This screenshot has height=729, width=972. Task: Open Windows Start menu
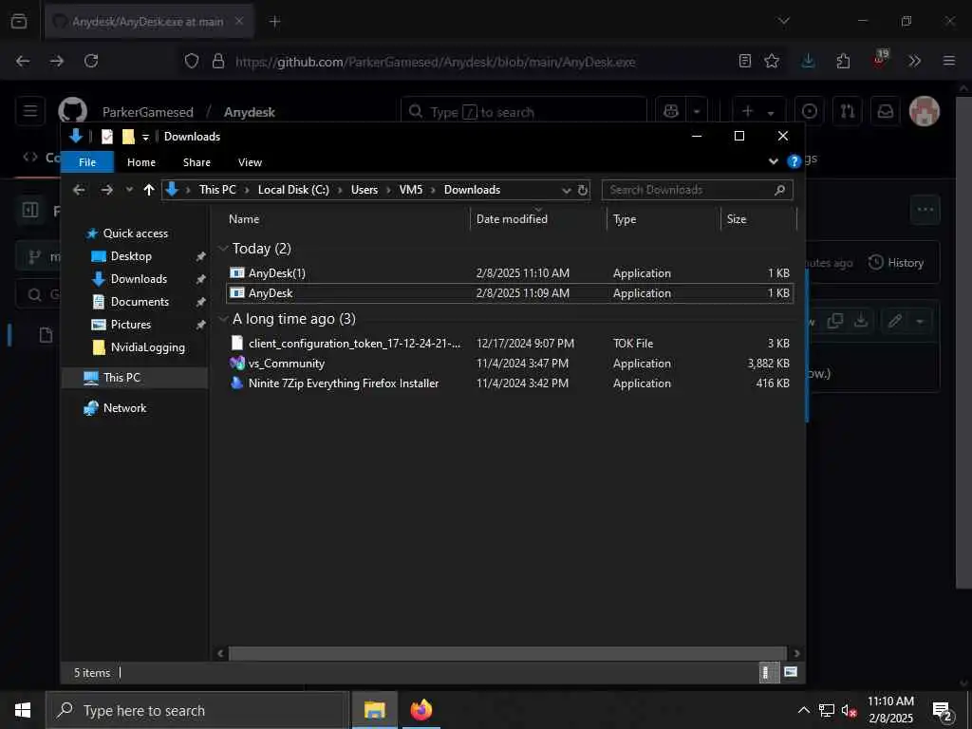(23, 710)
